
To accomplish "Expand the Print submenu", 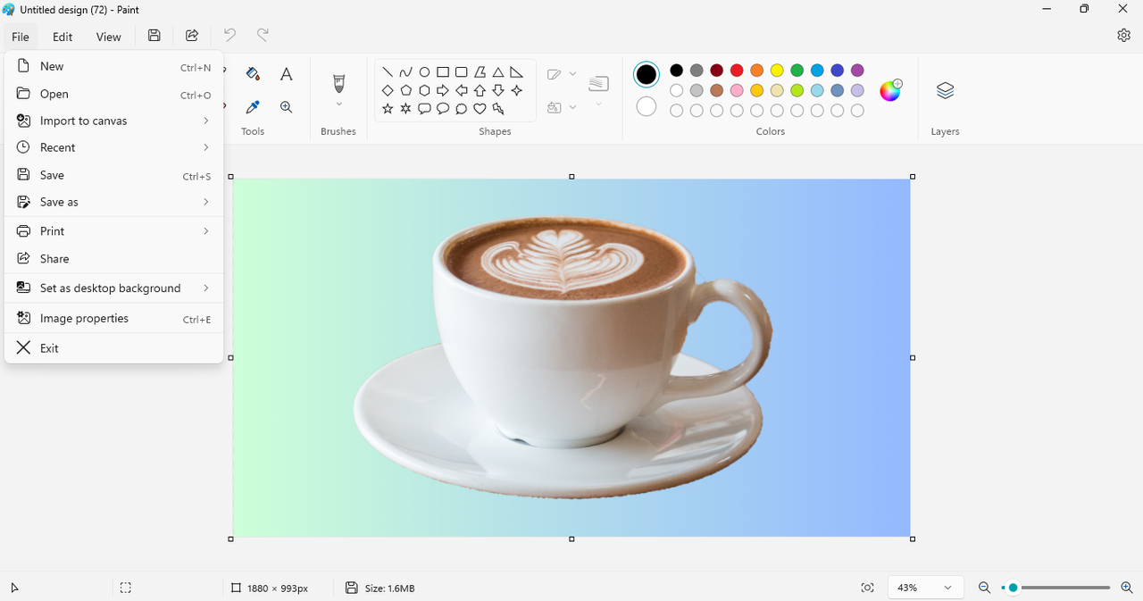I will [114, 231].
